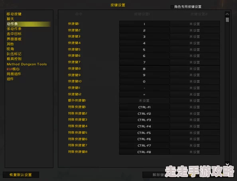
Task: Click the scroll down arrow icon
Action: pos(227,164)
